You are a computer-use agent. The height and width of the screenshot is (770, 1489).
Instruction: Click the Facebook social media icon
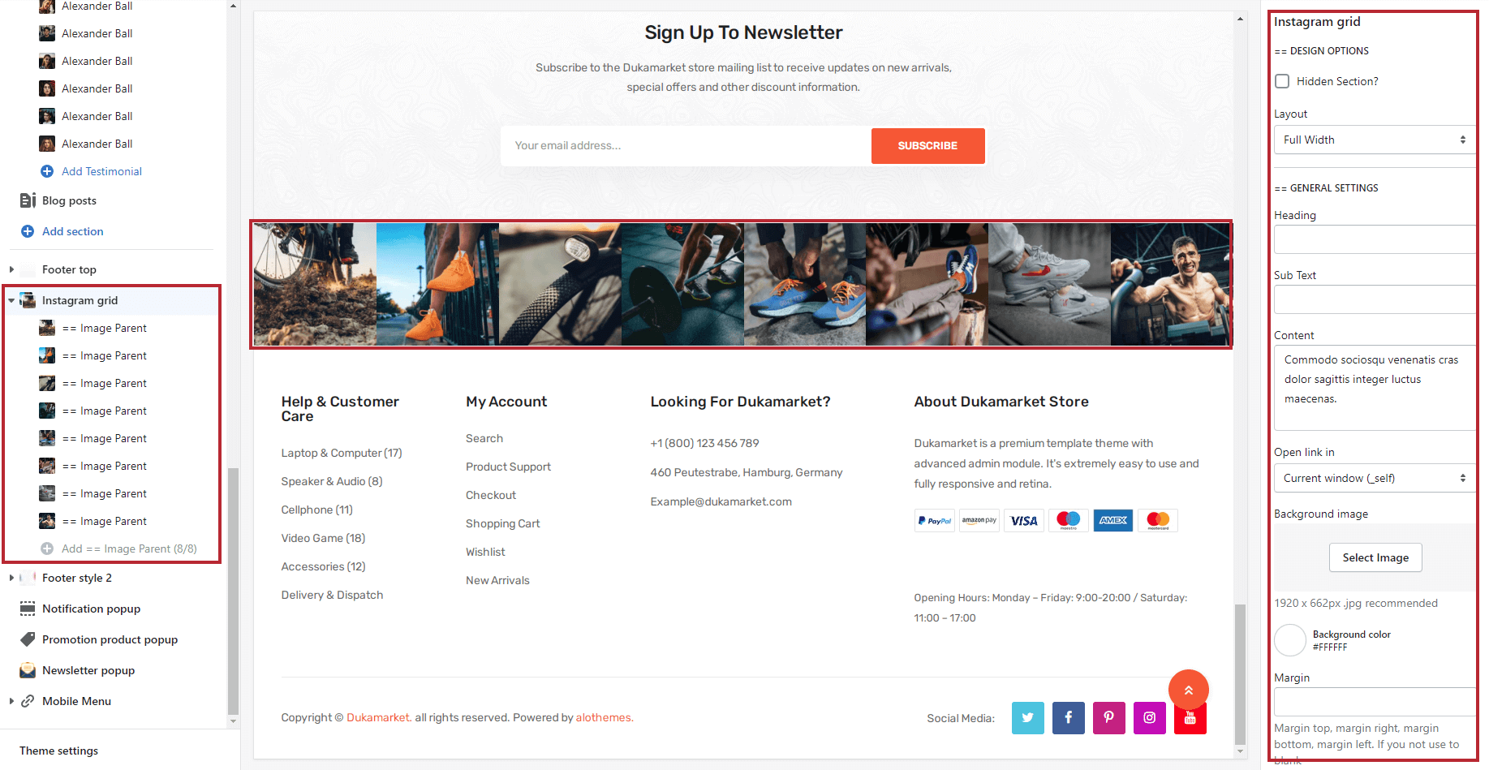point(1068,718)
